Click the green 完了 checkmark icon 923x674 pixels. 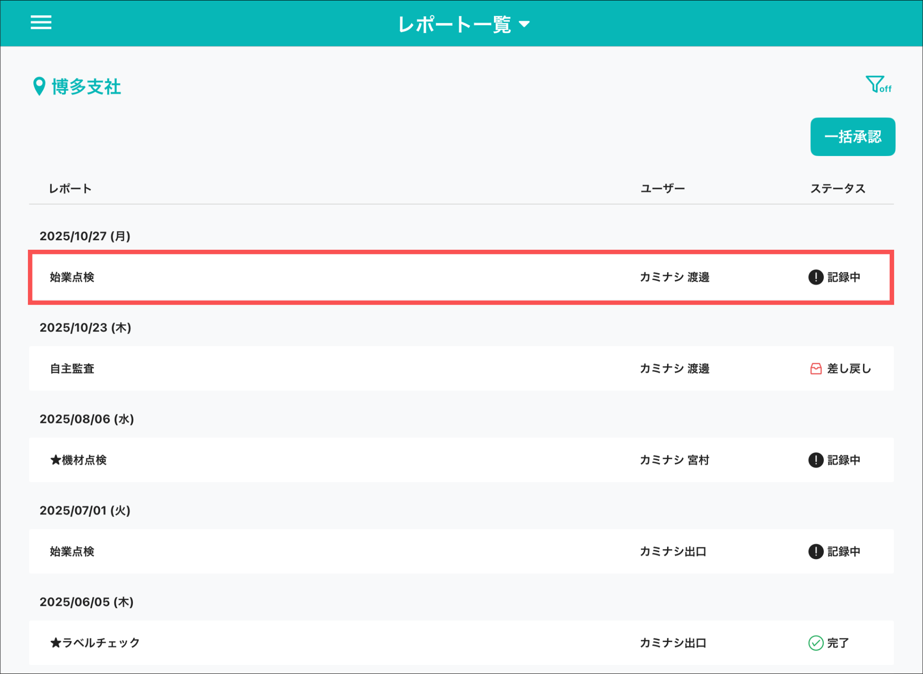[x=815, y=643]
